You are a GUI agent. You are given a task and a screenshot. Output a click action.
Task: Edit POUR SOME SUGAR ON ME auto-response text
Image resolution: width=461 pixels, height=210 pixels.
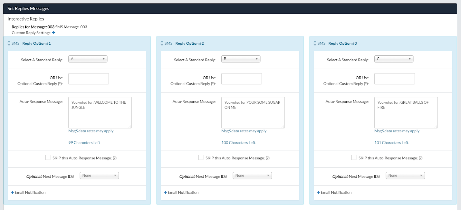[253, 113]
